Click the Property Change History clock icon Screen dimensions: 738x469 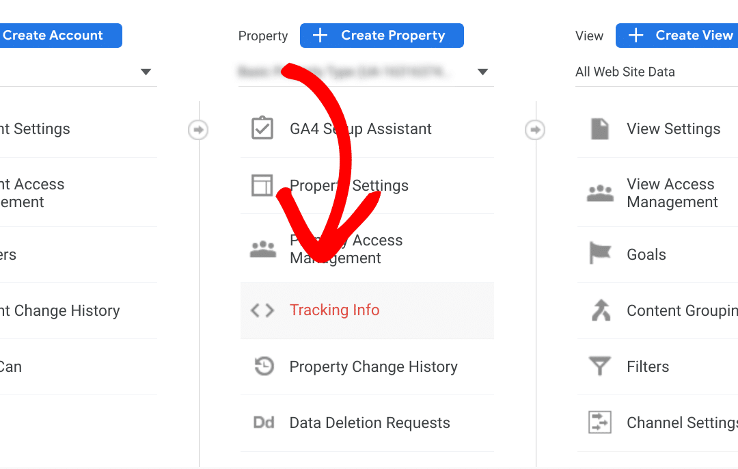[263, 366]
